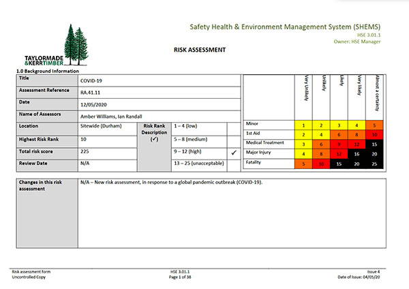The width and height of the screenshot is (409, 289).
Task: Click the 'Highest Risk Rank' label
Action: pos(39,139)
